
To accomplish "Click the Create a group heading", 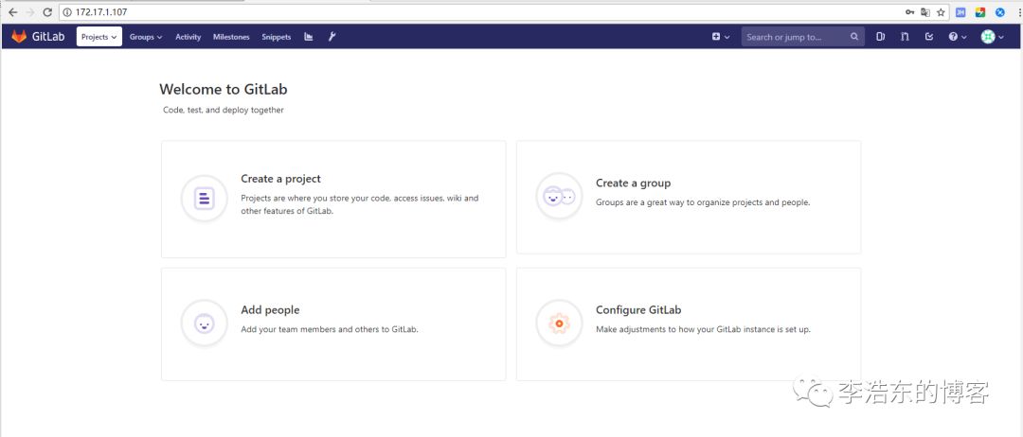I will (633, 183).
